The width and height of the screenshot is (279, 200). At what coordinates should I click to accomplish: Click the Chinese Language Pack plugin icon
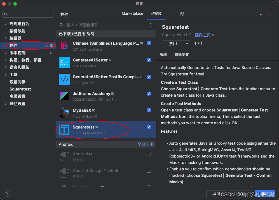pos(64,46)
